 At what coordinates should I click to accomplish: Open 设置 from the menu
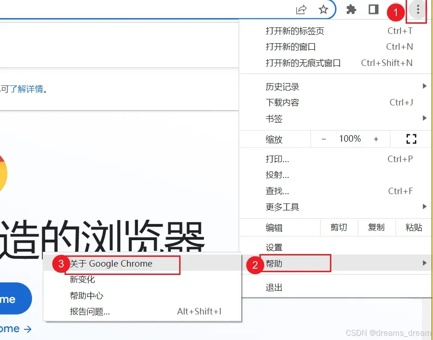(336, 247)
